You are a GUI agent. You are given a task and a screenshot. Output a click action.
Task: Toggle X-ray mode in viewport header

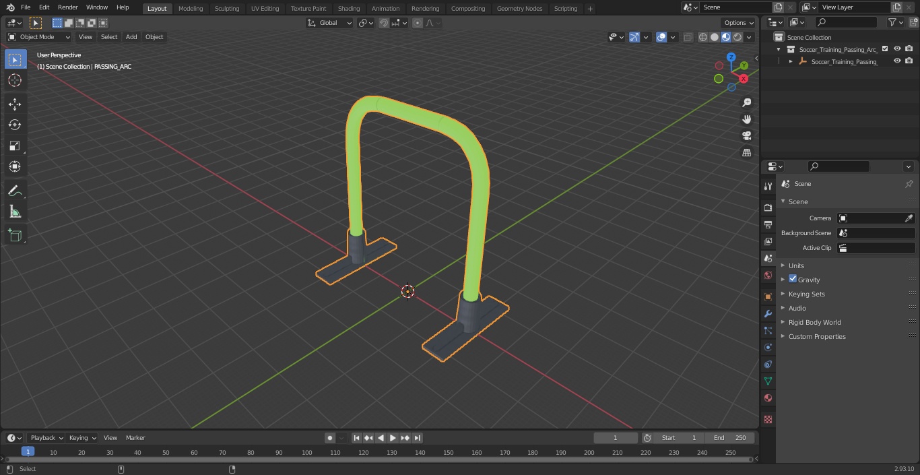[x=688, y=37]
